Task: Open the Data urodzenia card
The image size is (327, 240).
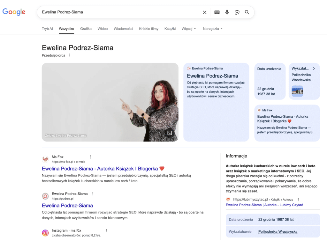Action: pos(270,81)
